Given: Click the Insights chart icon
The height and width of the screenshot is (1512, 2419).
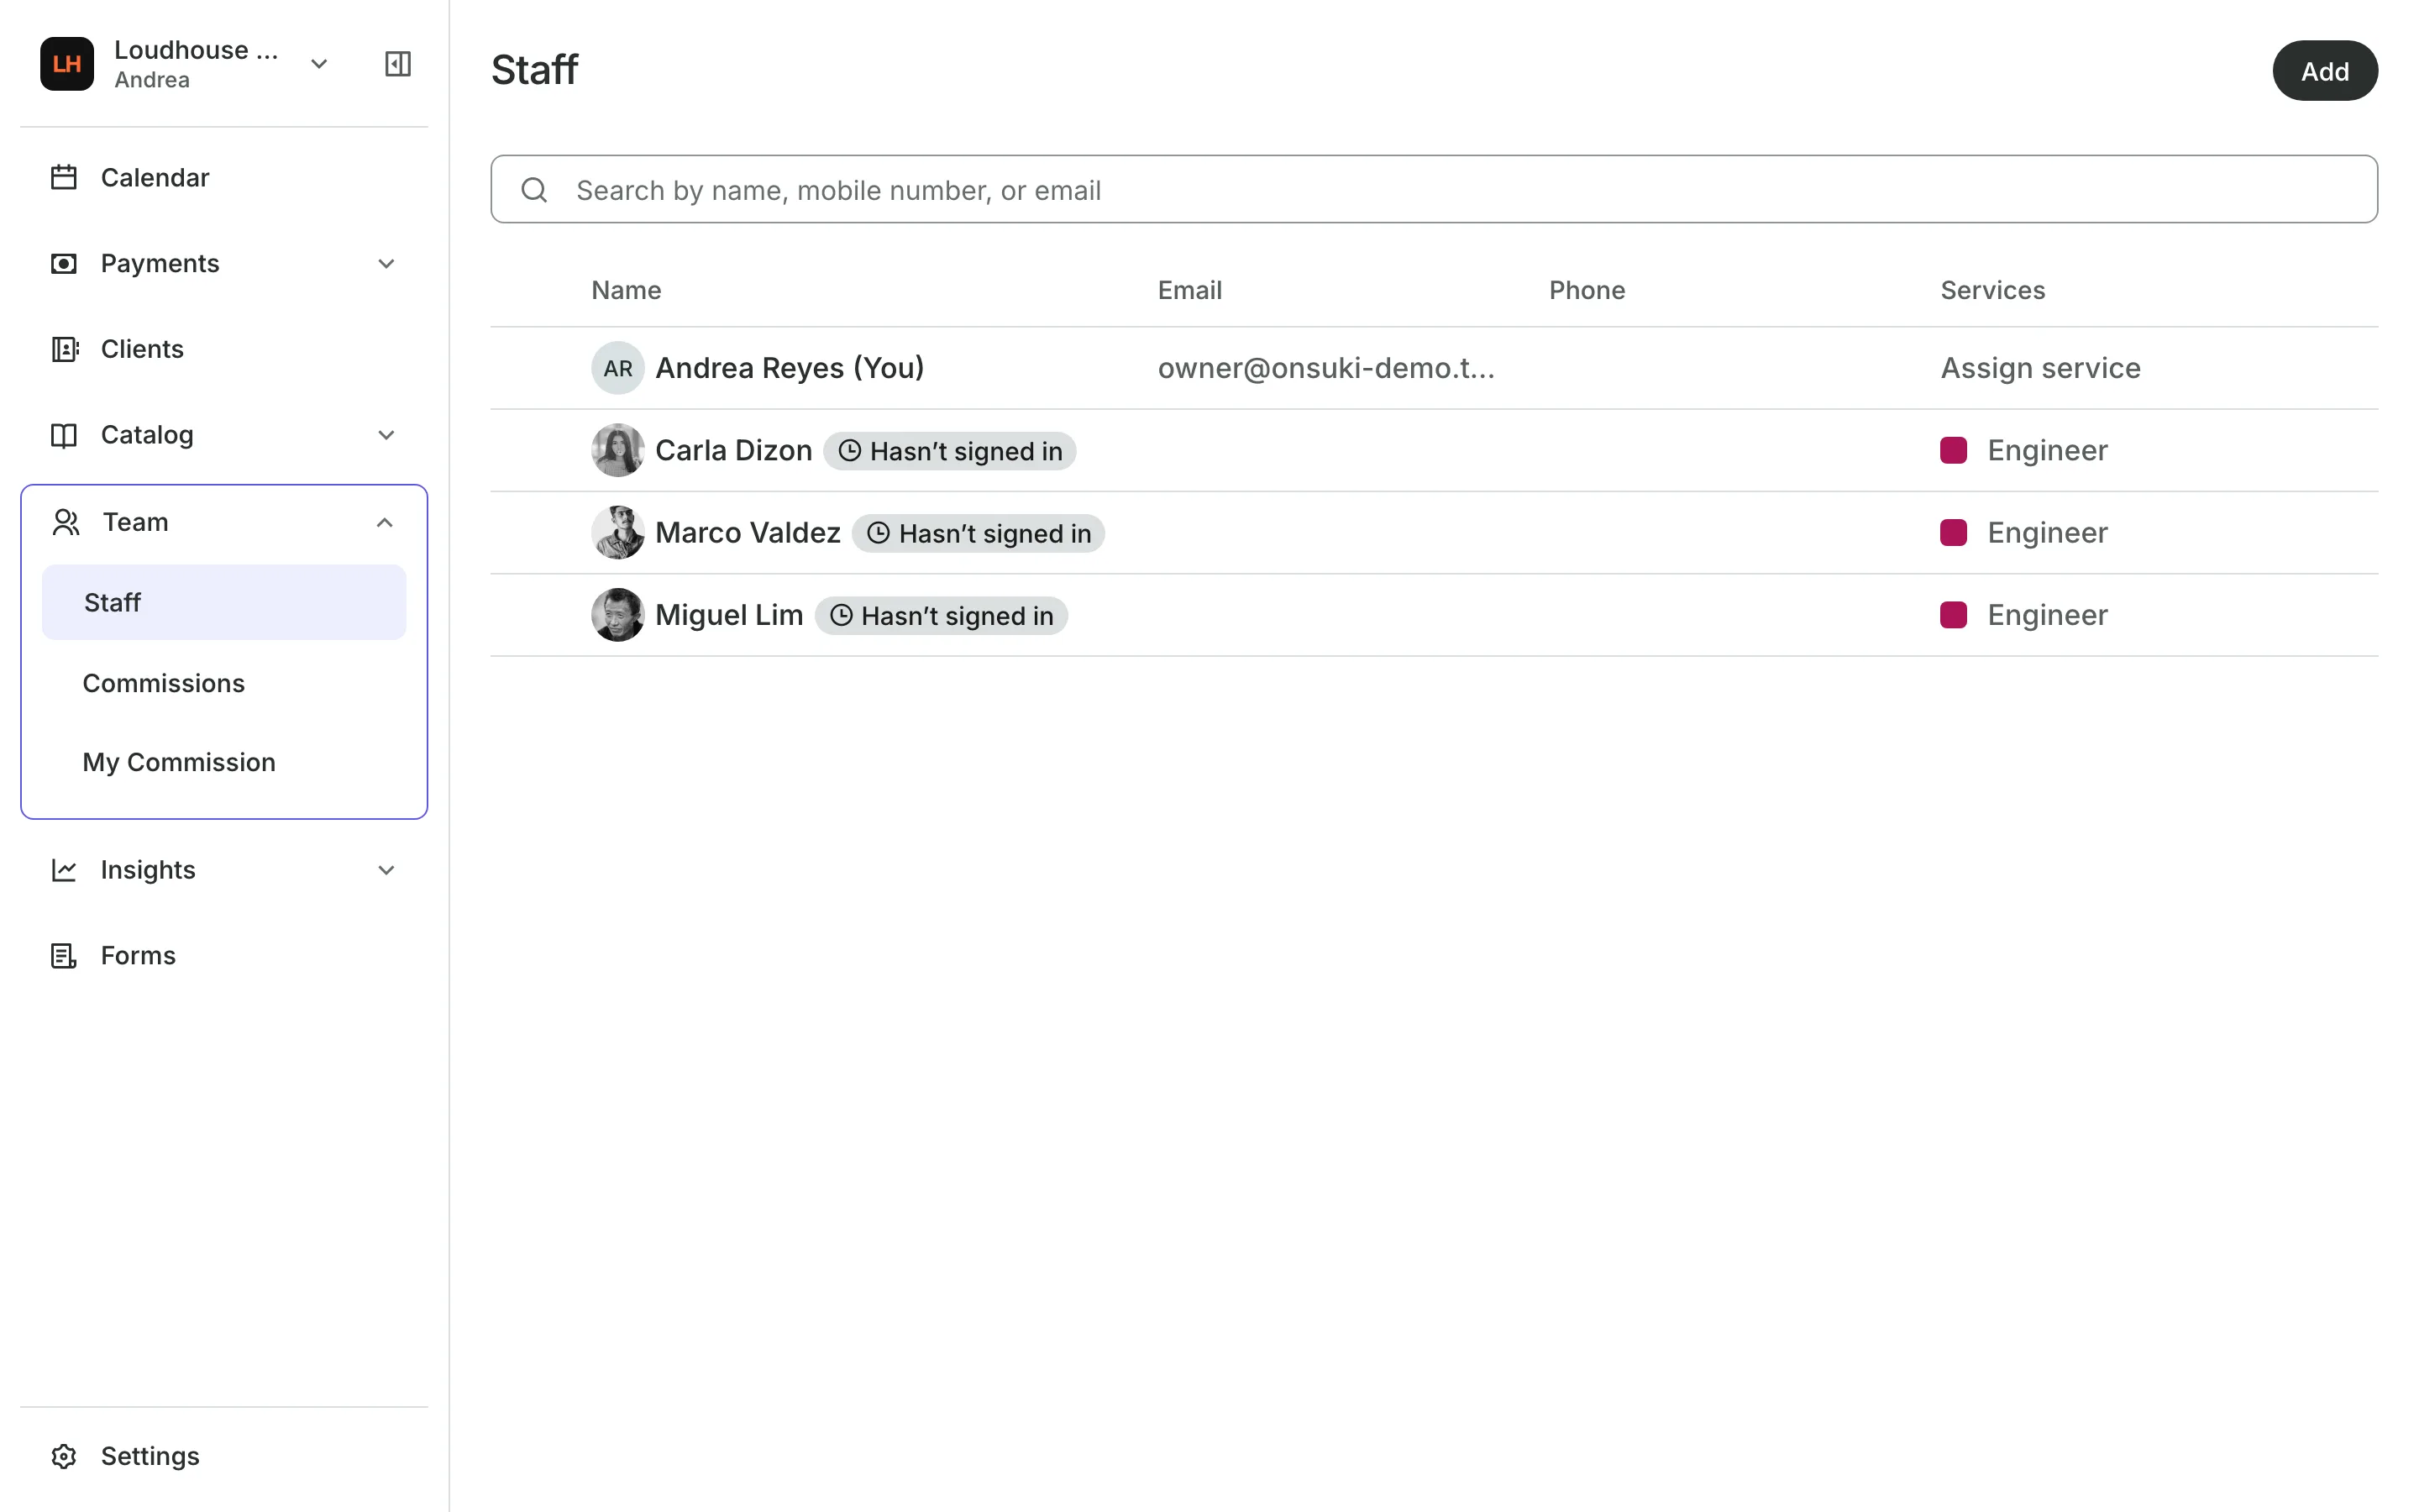Looking at the screenshot, I should (x=64, y=870).
